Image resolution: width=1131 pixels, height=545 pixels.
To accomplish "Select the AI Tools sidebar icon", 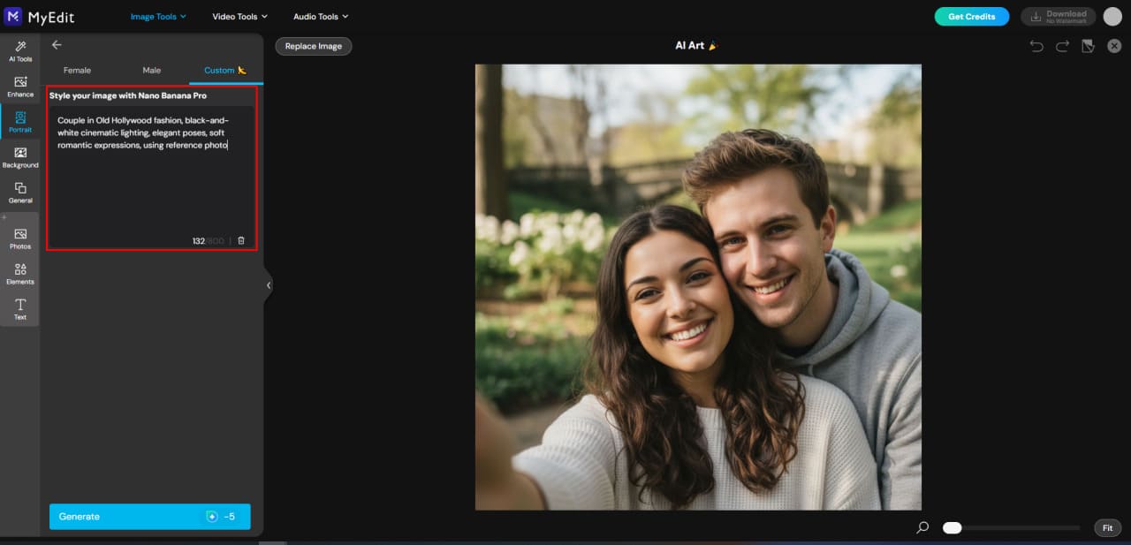I will [19, 51].
